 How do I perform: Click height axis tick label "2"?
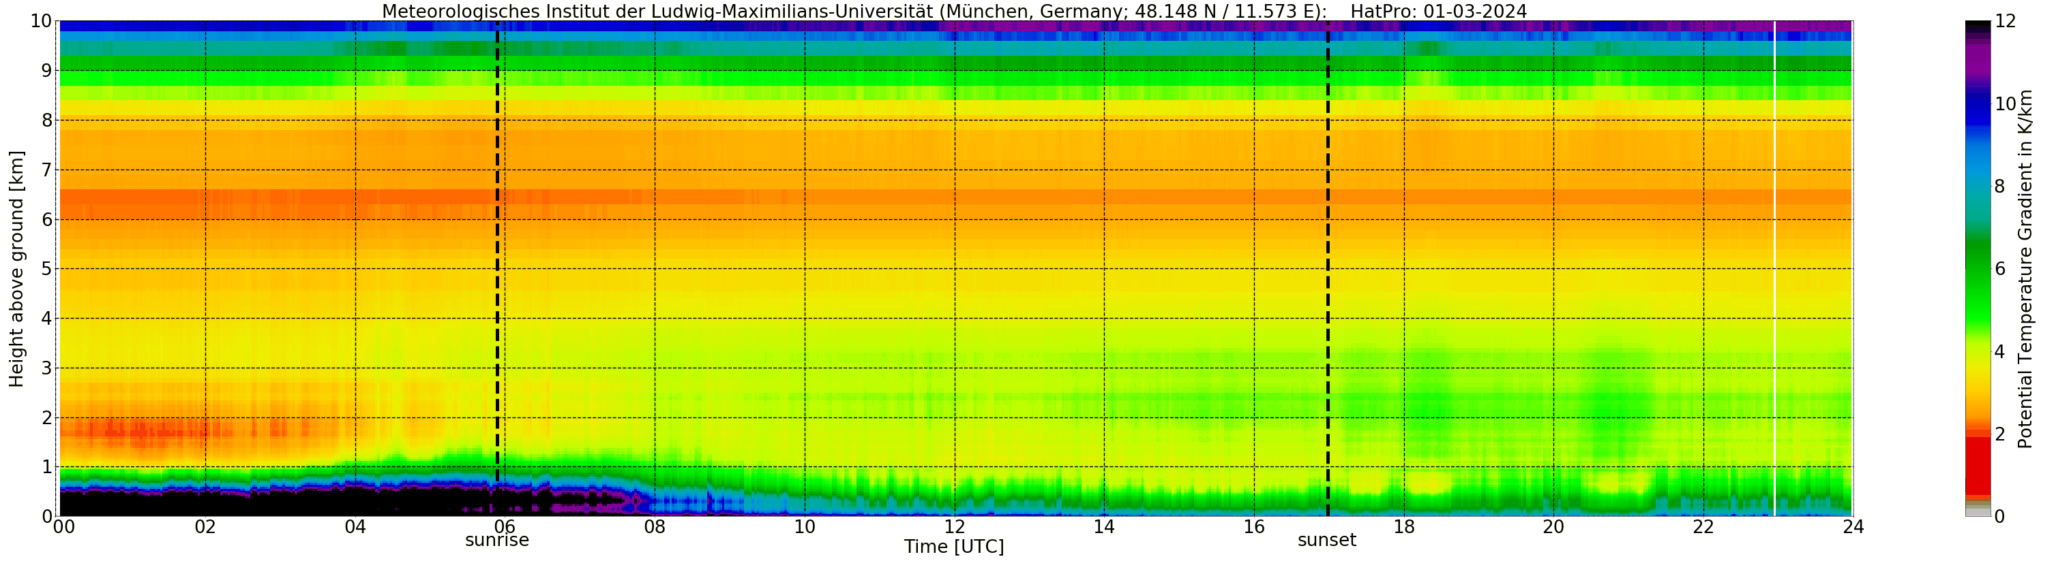pos(46,417)
